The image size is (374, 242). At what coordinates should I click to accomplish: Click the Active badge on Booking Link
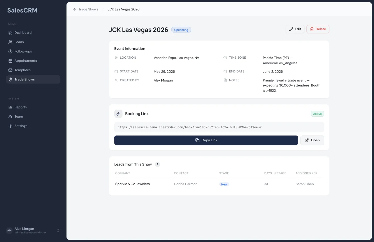point(317,114)
